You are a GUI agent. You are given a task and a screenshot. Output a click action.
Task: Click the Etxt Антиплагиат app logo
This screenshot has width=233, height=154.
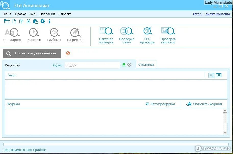click(x=5, y=5)
